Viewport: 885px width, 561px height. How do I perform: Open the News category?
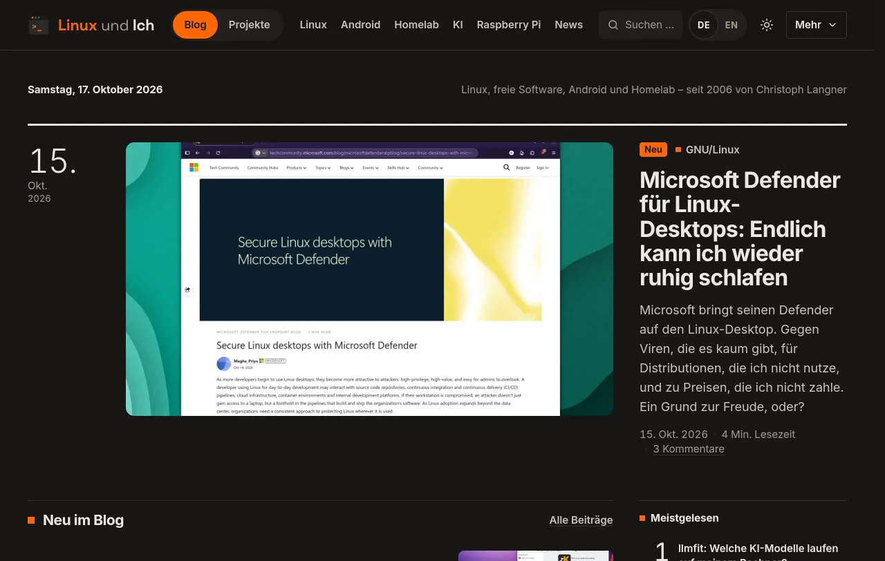568,25
